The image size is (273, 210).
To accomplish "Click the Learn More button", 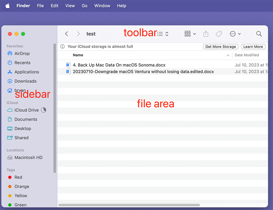I will click(253, 47).
